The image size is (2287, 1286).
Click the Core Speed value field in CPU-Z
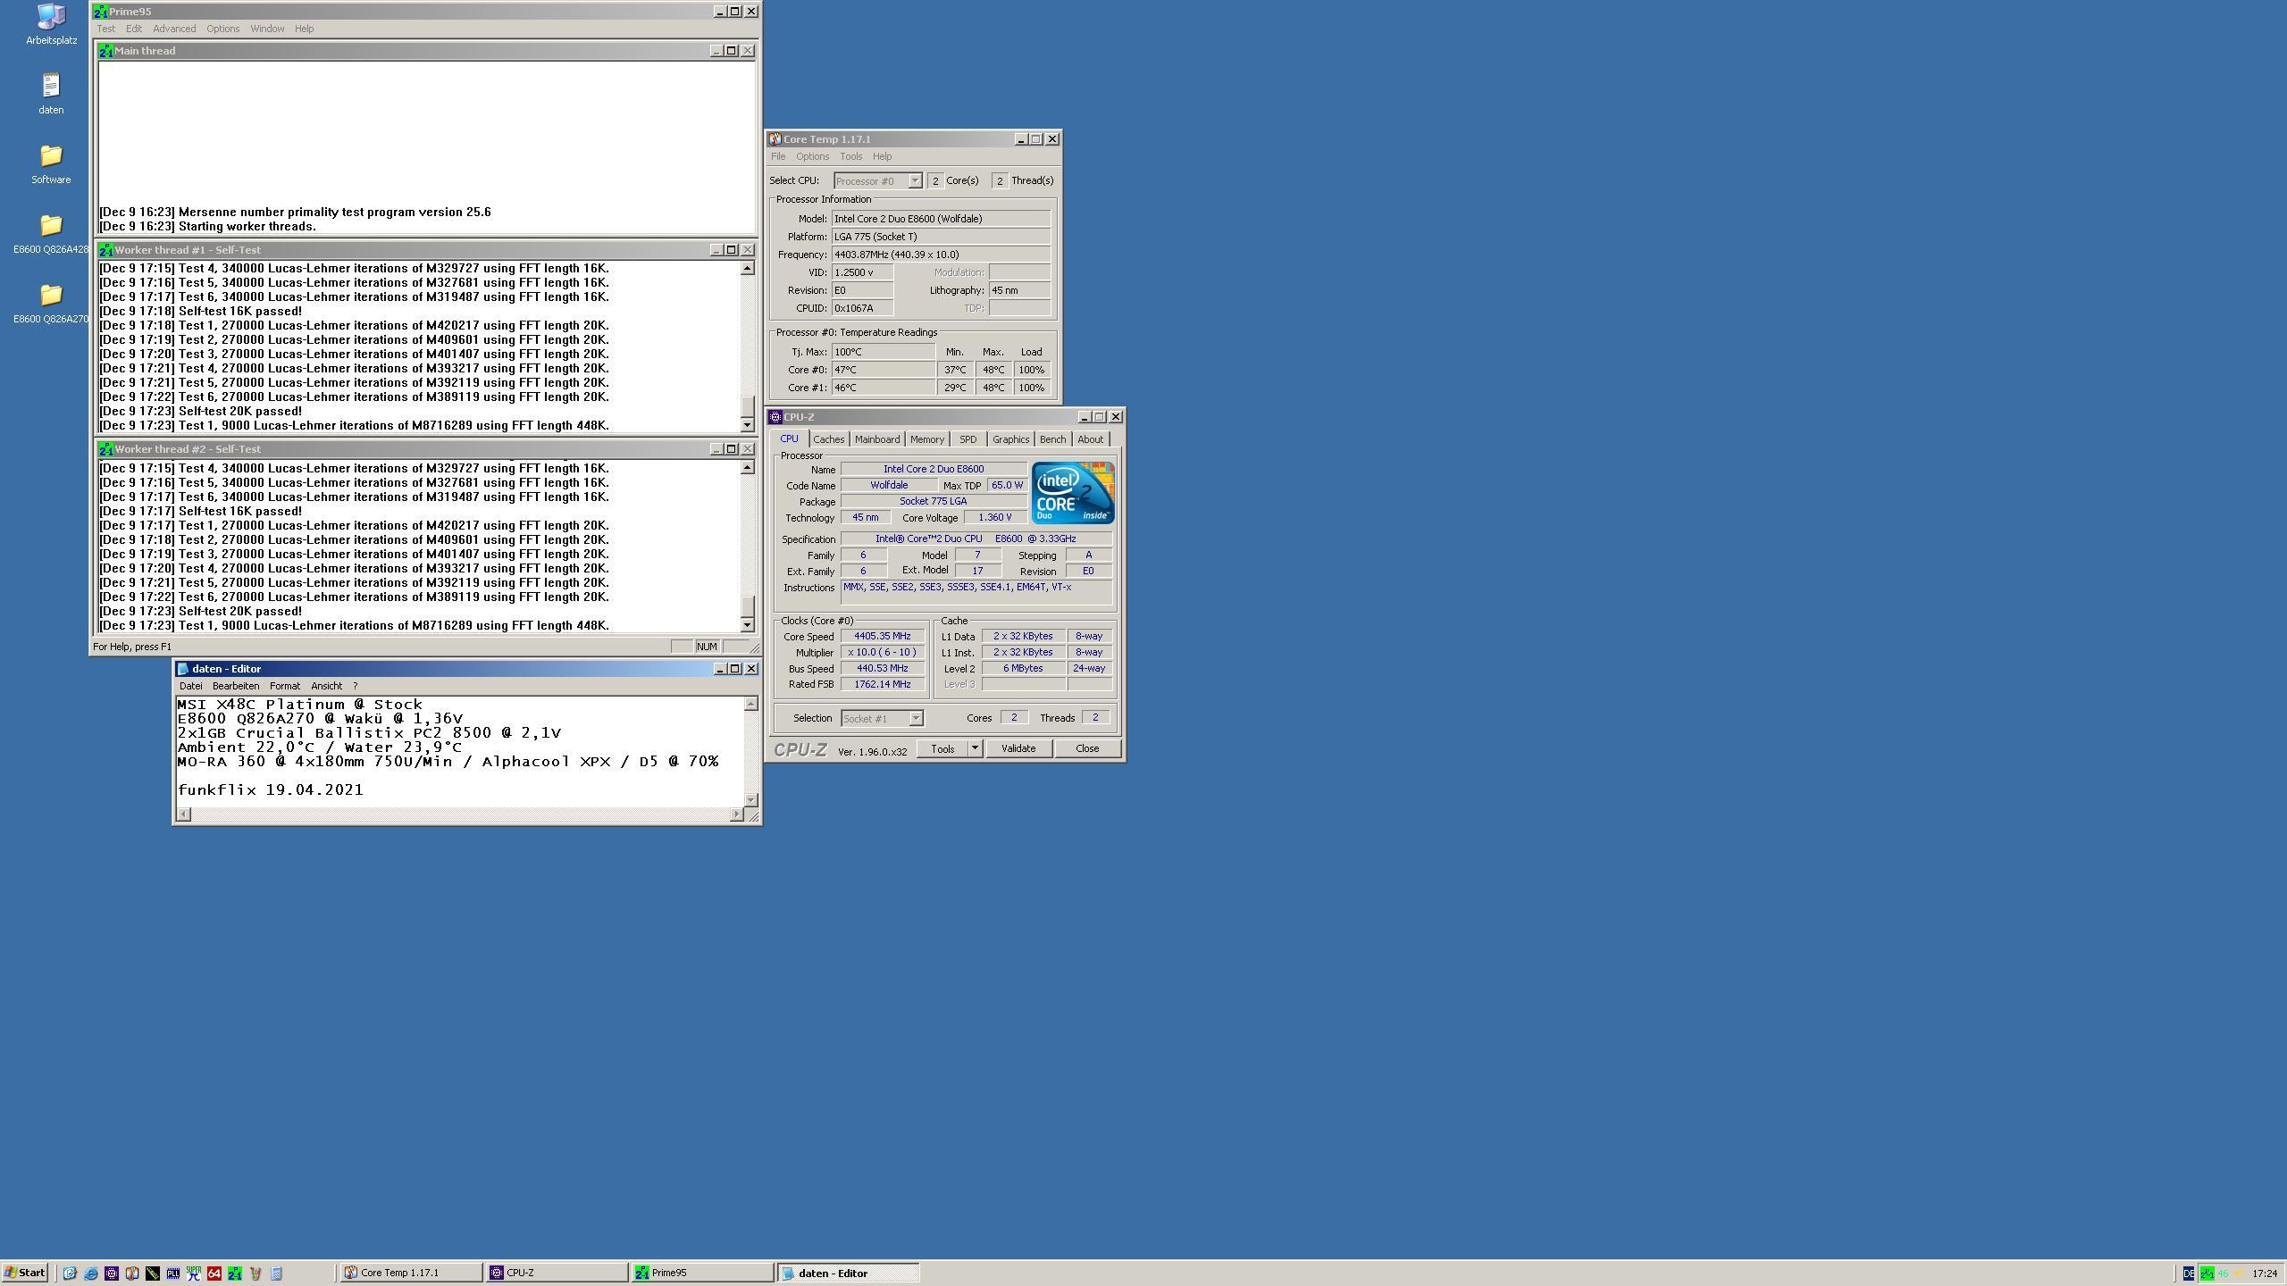883,636
